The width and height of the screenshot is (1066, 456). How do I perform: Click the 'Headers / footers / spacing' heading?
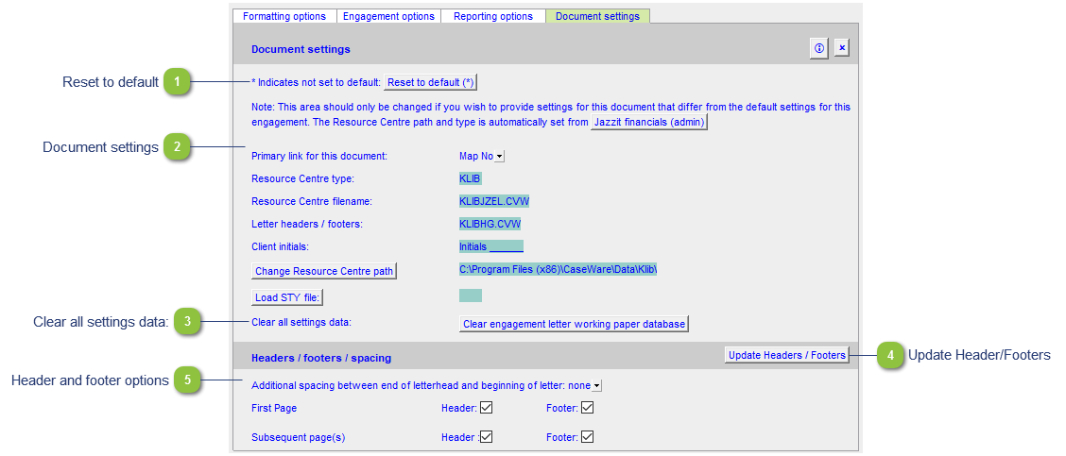tap(321, 358)
